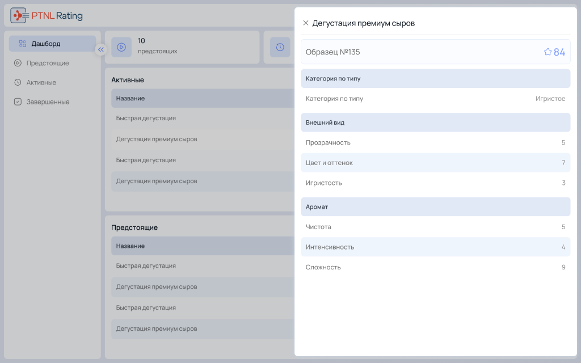The width and height of the screenshot is (581, 363).
Task: Click the Интенсивность row
Action: pyautogui.click(x=435, y=247)
